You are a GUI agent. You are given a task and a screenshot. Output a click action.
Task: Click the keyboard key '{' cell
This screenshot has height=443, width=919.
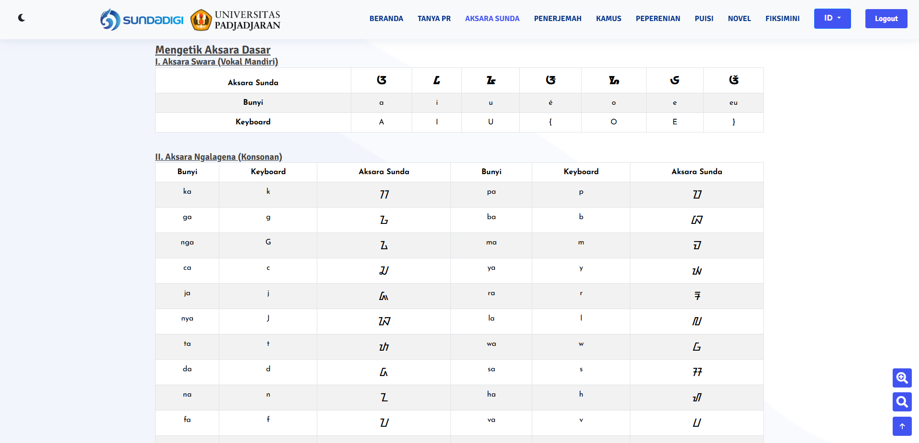tap(550, 122)
